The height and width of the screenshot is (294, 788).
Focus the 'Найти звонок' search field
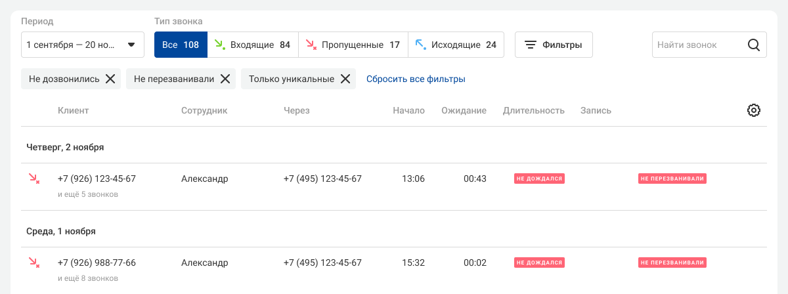[696, 45]
